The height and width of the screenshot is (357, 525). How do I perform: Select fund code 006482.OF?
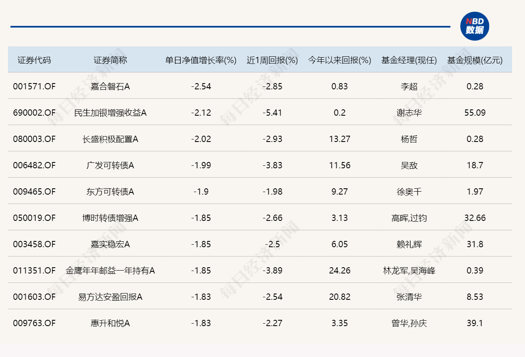point(34,165)
